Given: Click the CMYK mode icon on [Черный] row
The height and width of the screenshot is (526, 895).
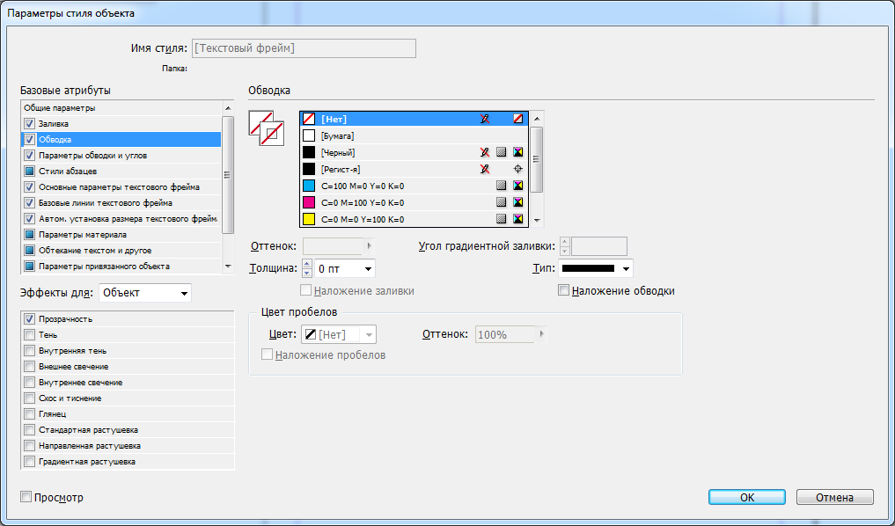Looking at the screenshot, I should (517, 152).
